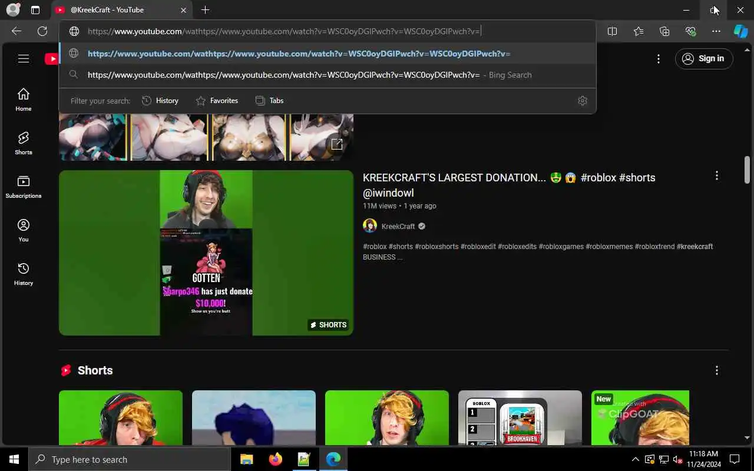Enable split screen view in Edge
The image size is (754, 471).
point(613,31)
